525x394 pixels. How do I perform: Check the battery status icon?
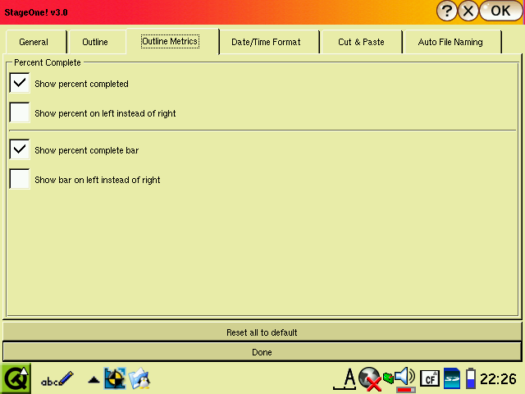pos(471,378)
